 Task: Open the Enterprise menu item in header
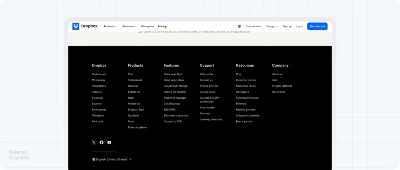pos(147,27)
